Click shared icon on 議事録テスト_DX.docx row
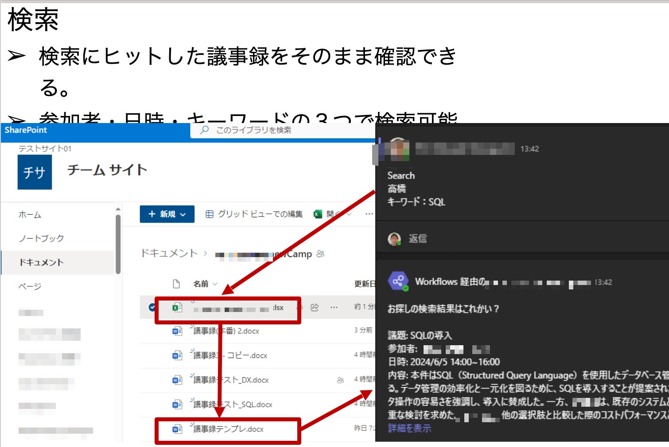 [x=340, y=380]
